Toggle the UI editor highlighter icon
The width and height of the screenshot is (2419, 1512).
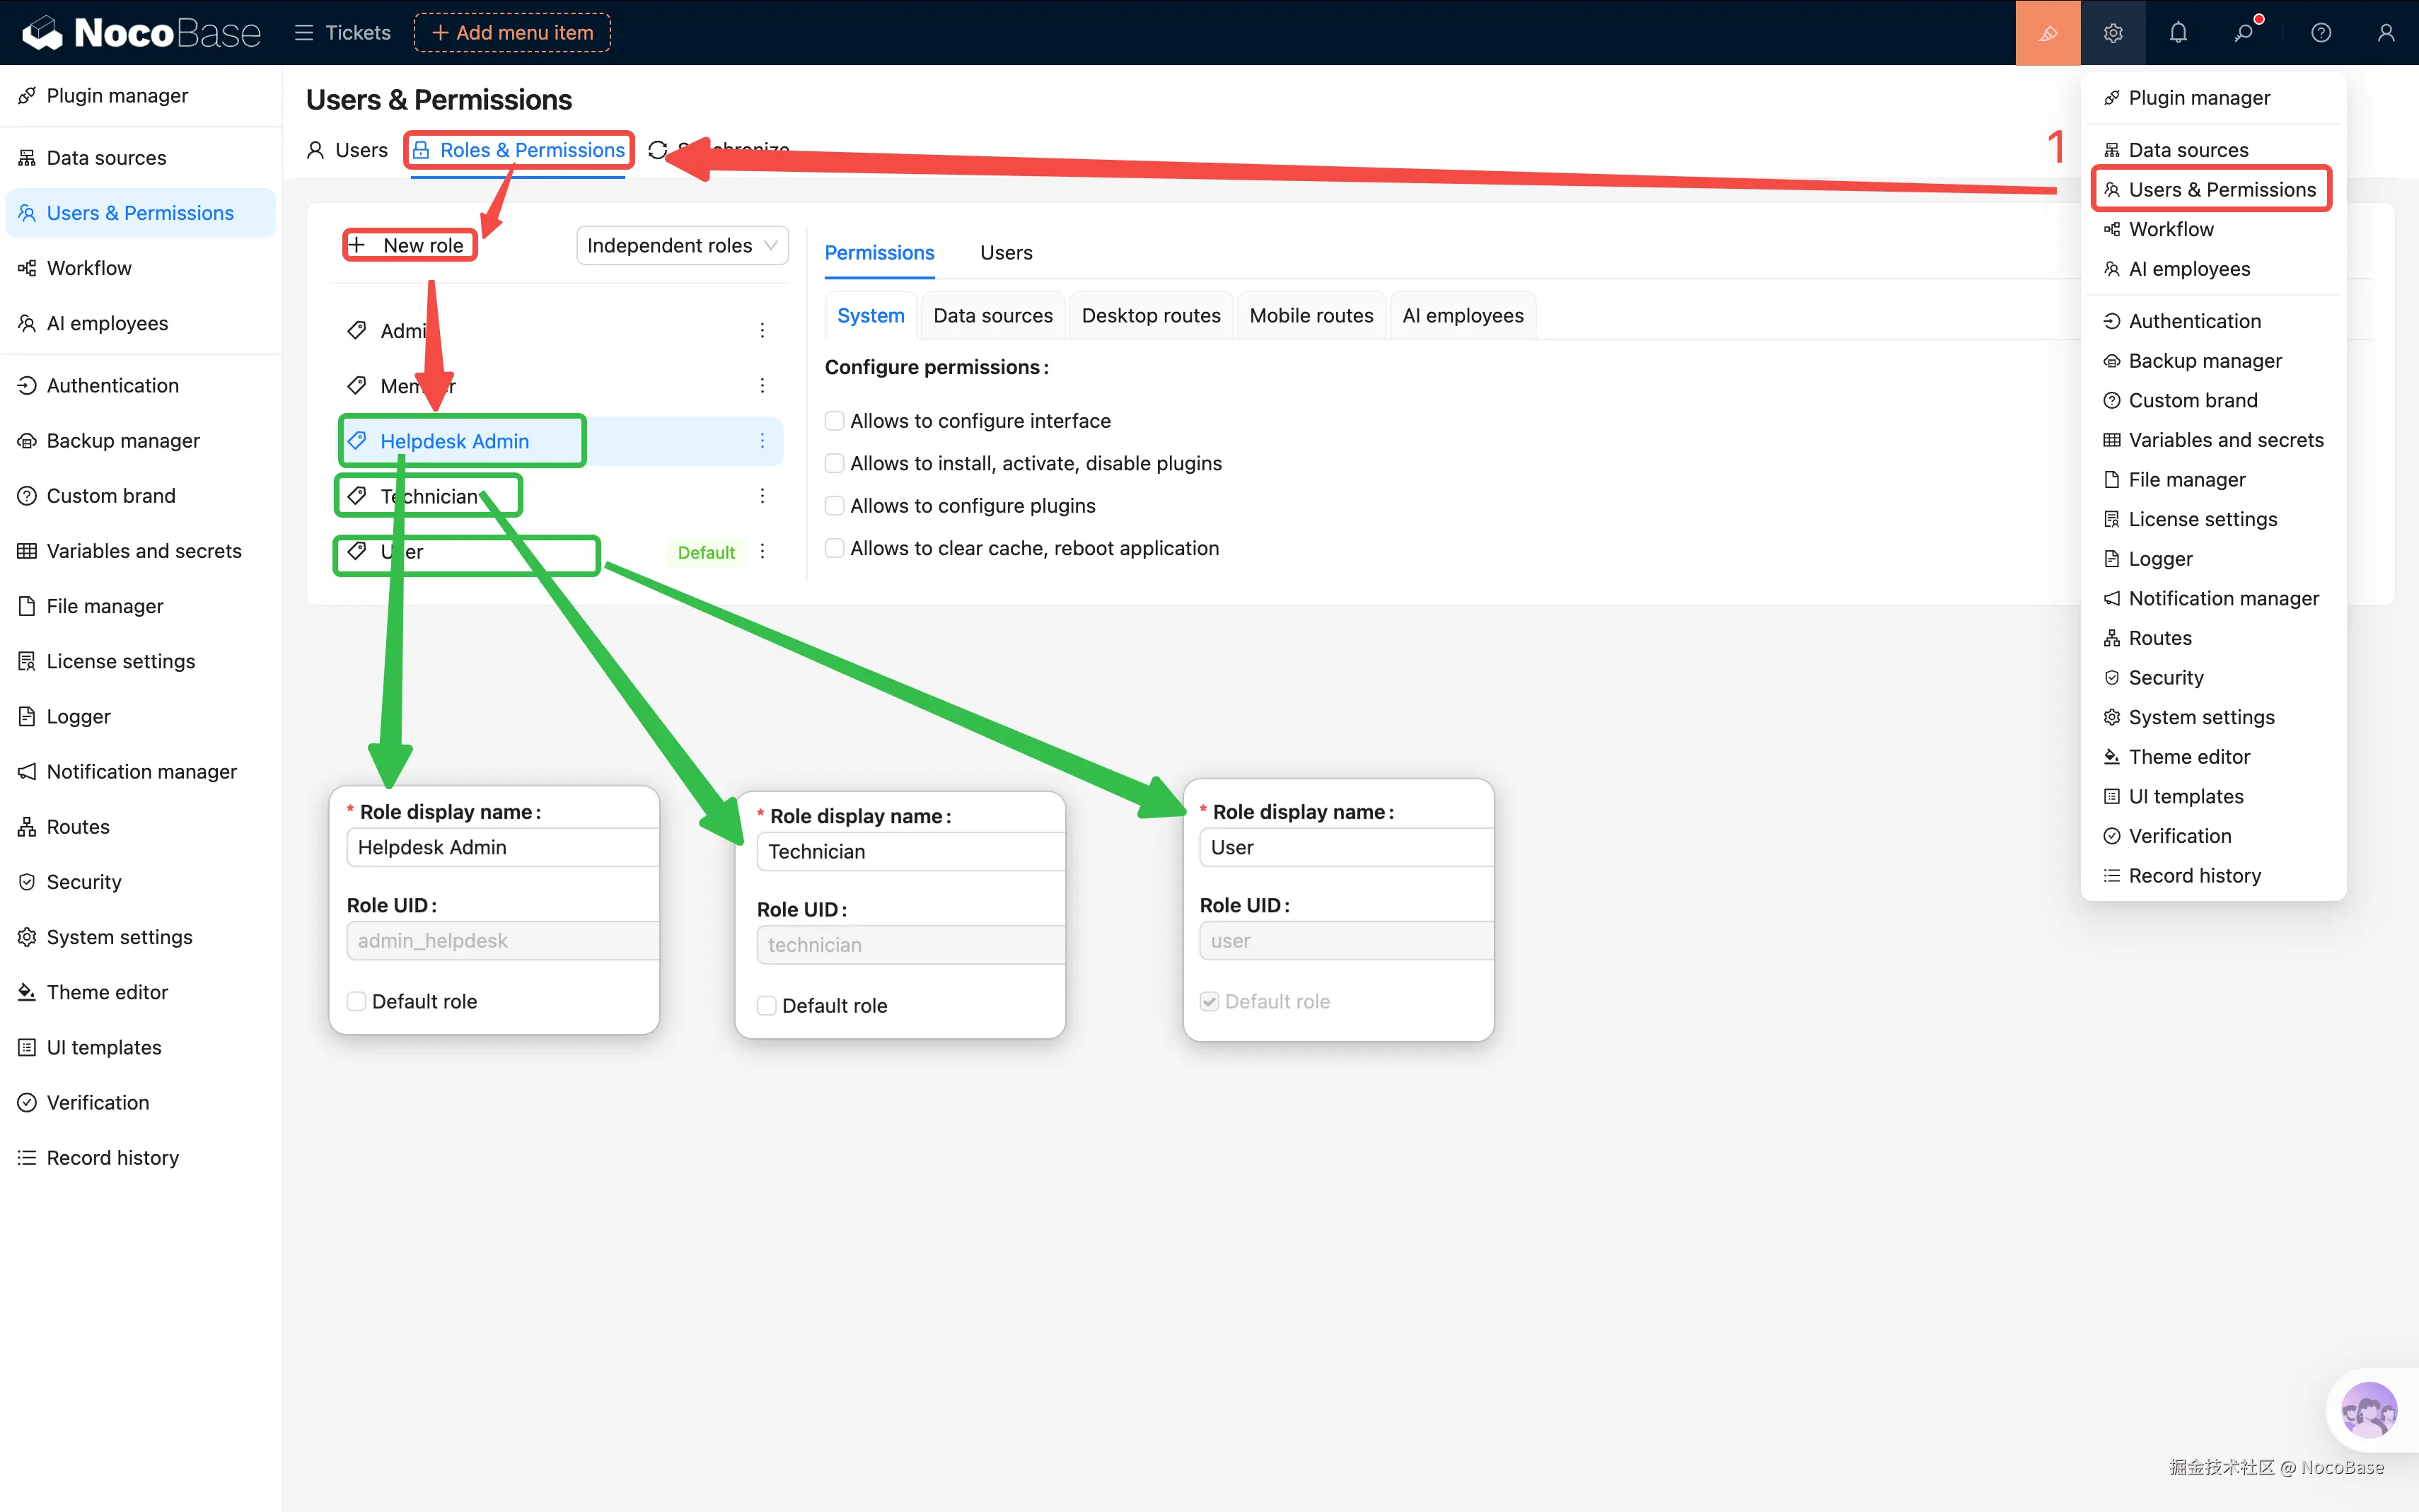tap(2047, 33)
